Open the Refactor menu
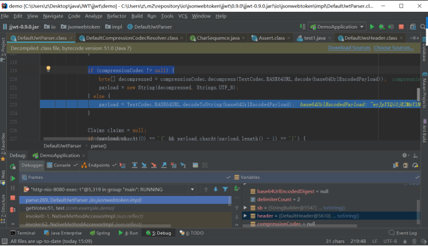The image size is (428, 246). (x=116, y=16)
